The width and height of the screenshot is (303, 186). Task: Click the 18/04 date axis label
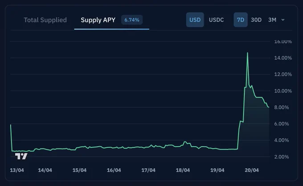coord(183,170)
